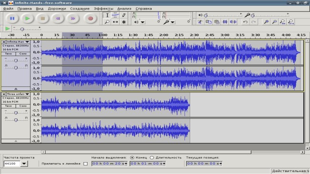This screenshot has width=310, height=174.
Task: Open the 'Эффекты' menu
Action: (x=103, y=9)
